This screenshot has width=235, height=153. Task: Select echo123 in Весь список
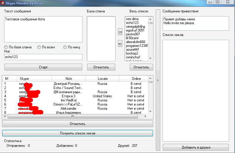(x=137, y=23)
